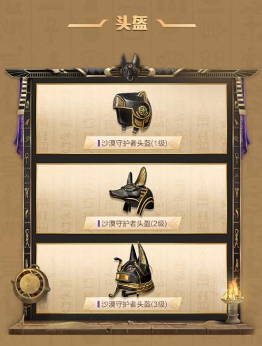Screen dimensions: 262x346
Task: Click the 头盔 section title
Action: (132, 23)
